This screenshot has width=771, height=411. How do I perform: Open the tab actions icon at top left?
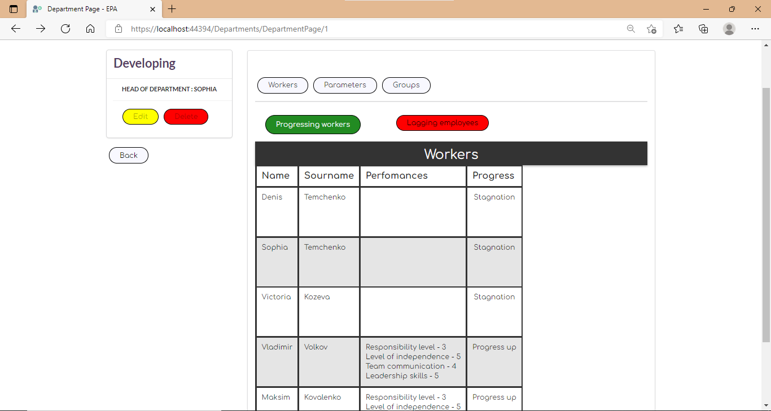click(x=14, y=9)
